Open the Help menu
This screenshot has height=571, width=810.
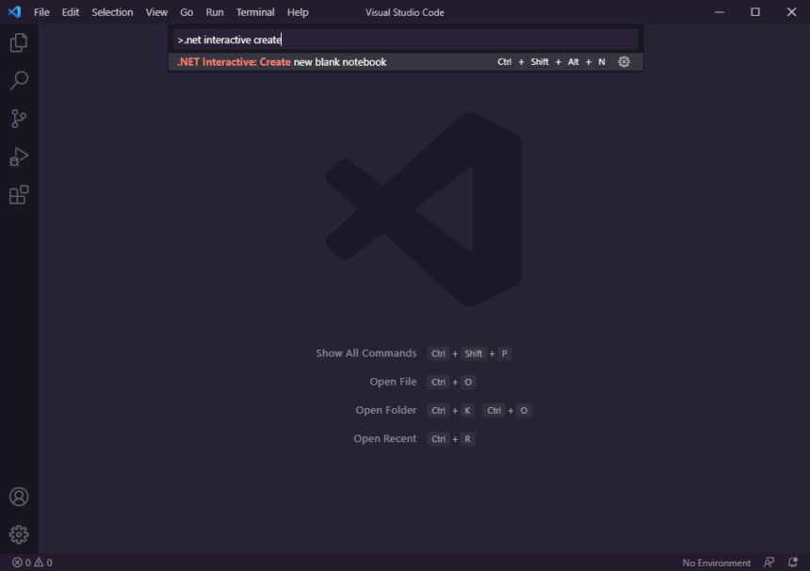[298, 12]
